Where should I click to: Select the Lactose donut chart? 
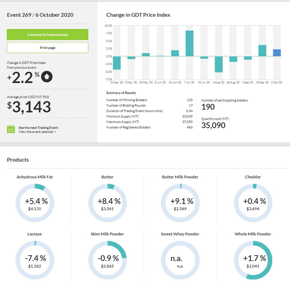click(x=35, y=260)
